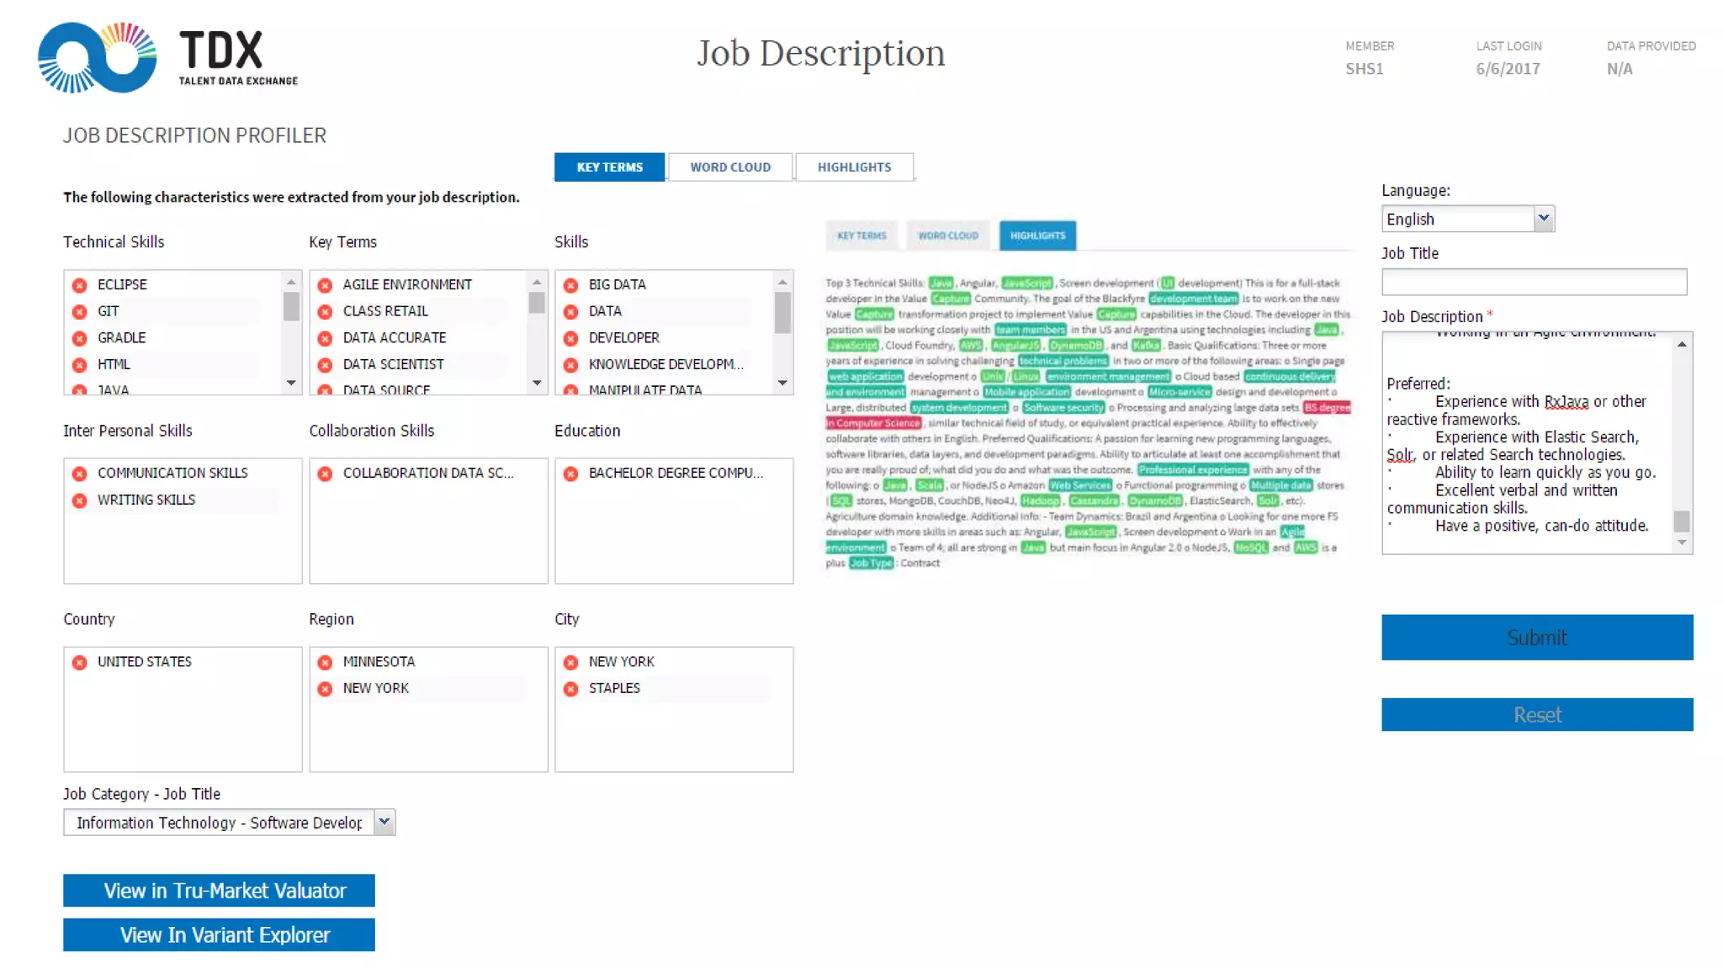Image resolution: width=1723 pixels, height=969 pixels.
Task: Open View in Tru-Market Valuator
Action: 219,891
